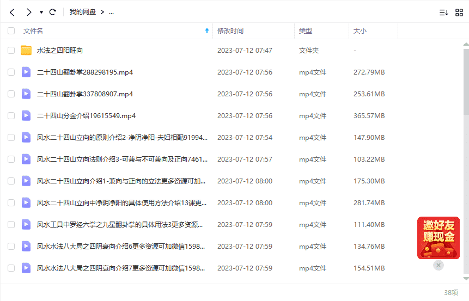Click the back navigation arrow
This screenshot has width=469, height=301.
click(x=12, y=12)
